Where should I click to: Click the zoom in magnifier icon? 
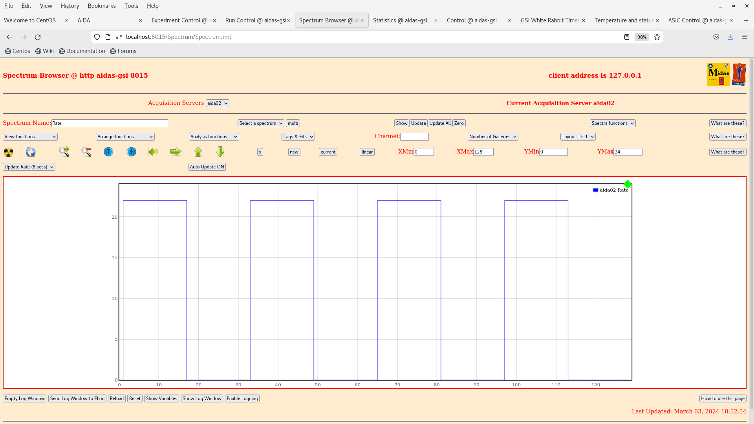click(64, 152)
